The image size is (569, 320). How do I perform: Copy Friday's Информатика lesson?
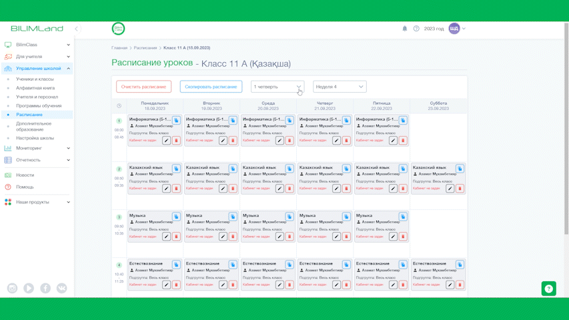[x=403, y=120]
